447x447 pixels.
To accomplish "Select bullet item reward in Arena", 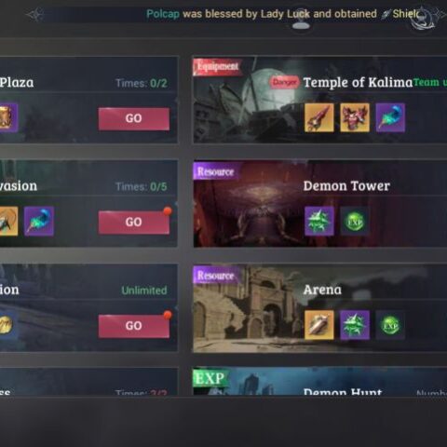I will [319, 325].
